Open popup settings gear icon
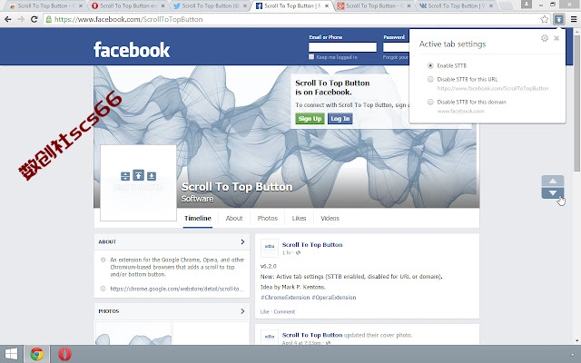The image size is (581, 363). [x=545, y=38]
